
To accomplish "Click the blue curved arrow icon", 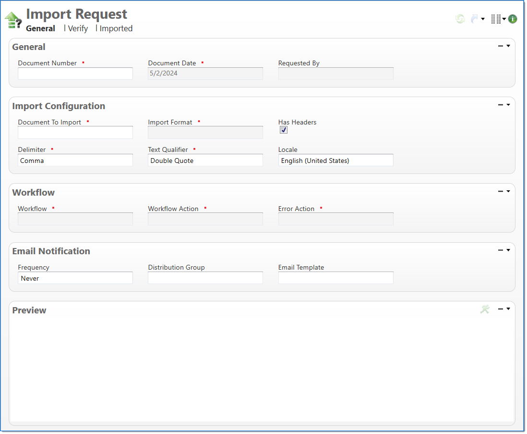I will tap(475, 19).
